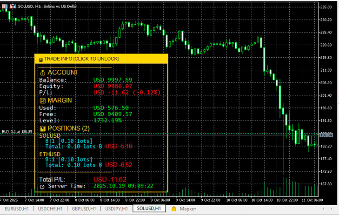Screen dimensions: 339x215
Task: Go to the USDJPY,H1 chart tab
Action: tap(116, 209)
